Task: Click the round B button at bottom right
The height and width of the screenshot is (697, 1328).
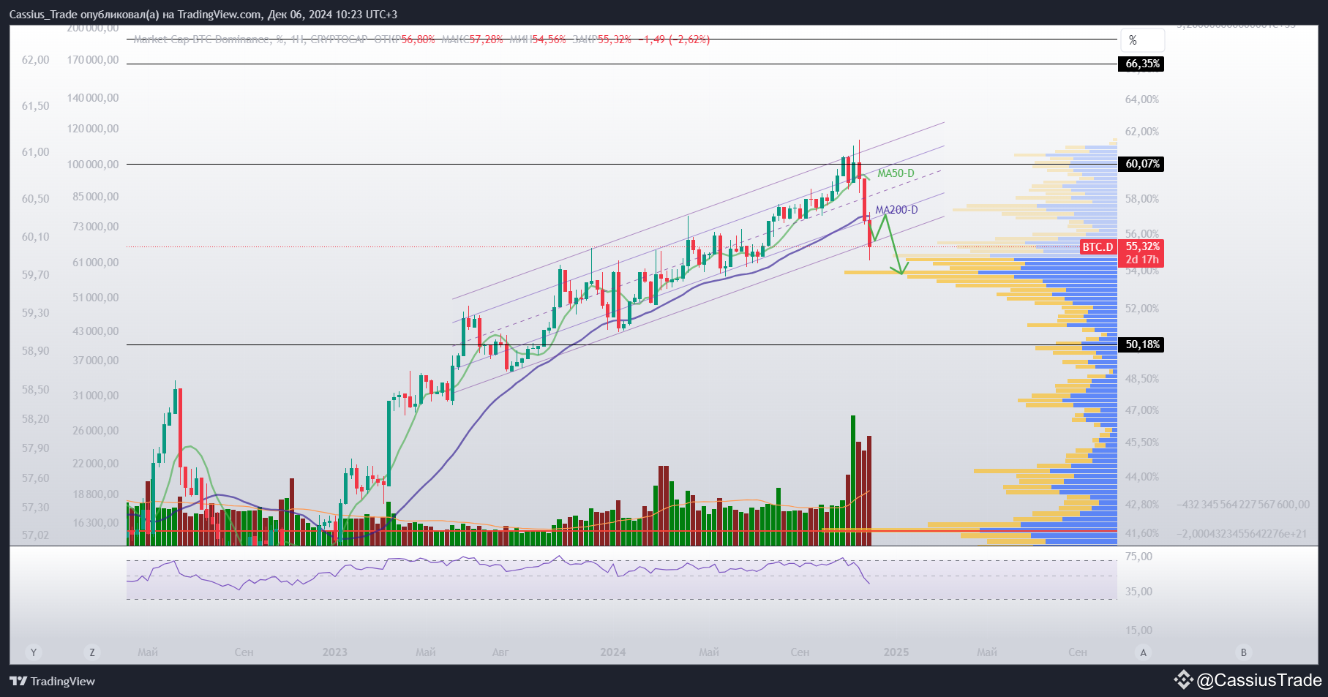Action: (x=1243, y=652)
